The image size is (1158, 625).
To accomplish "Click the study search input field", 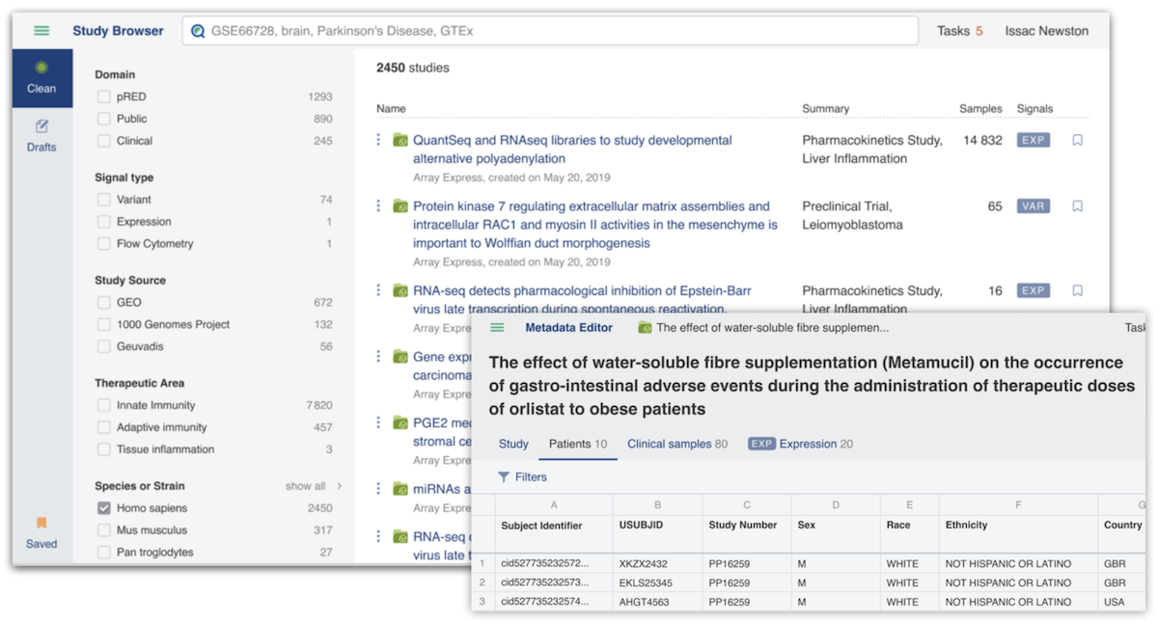I will click(x=550, y=31).
